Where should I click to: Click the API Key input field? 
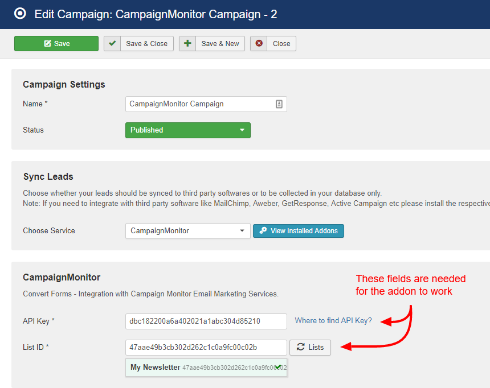[x=206, y=321]
